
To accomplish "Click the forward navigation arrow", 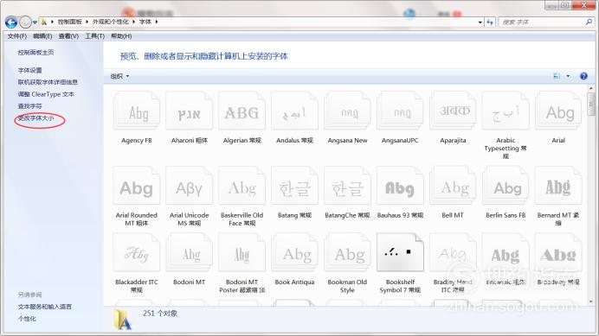I will coord(25,22).
